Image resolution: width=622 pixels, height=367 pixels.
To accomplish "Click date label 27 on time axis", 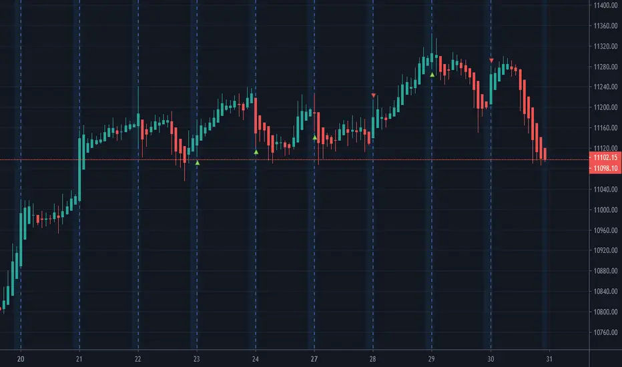I will pyautogui.click(x=314, y=359).
